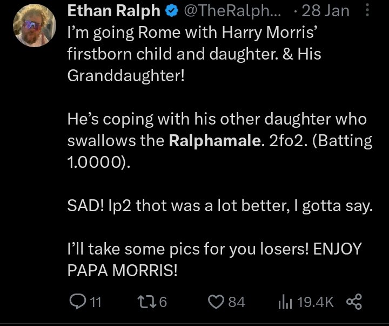Click the share icon below the tweet
The height and width of the screenshot is (326, 389).
coord(354,302)
